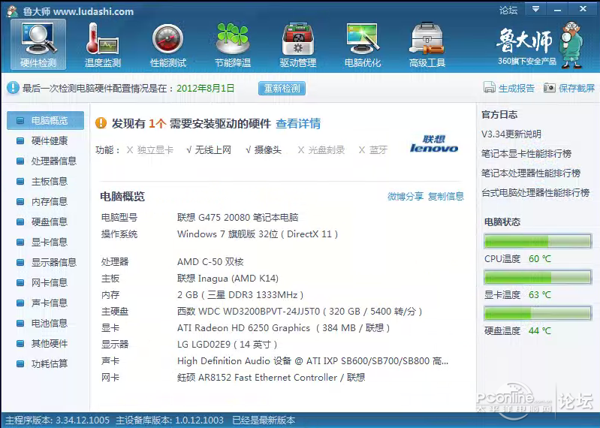Launch 性能测试 performance test gauge
The image size is (600, 428).
pos(168,45)
